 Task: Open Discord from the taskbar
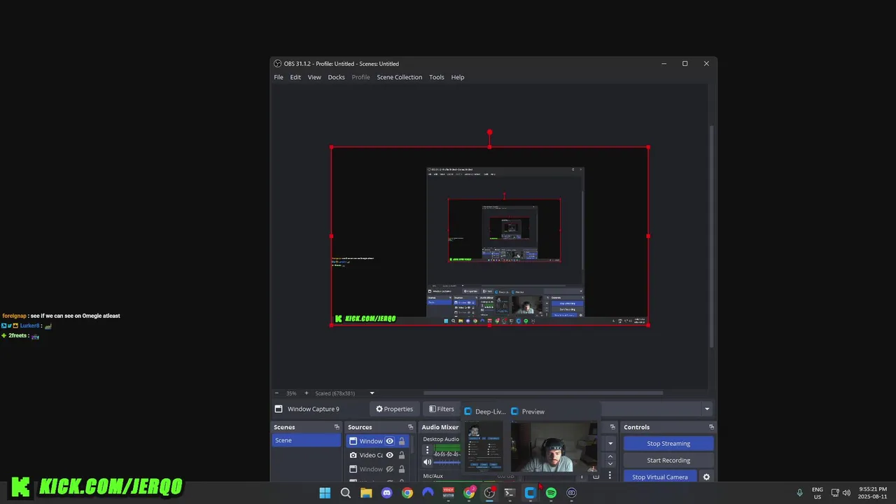386,493
